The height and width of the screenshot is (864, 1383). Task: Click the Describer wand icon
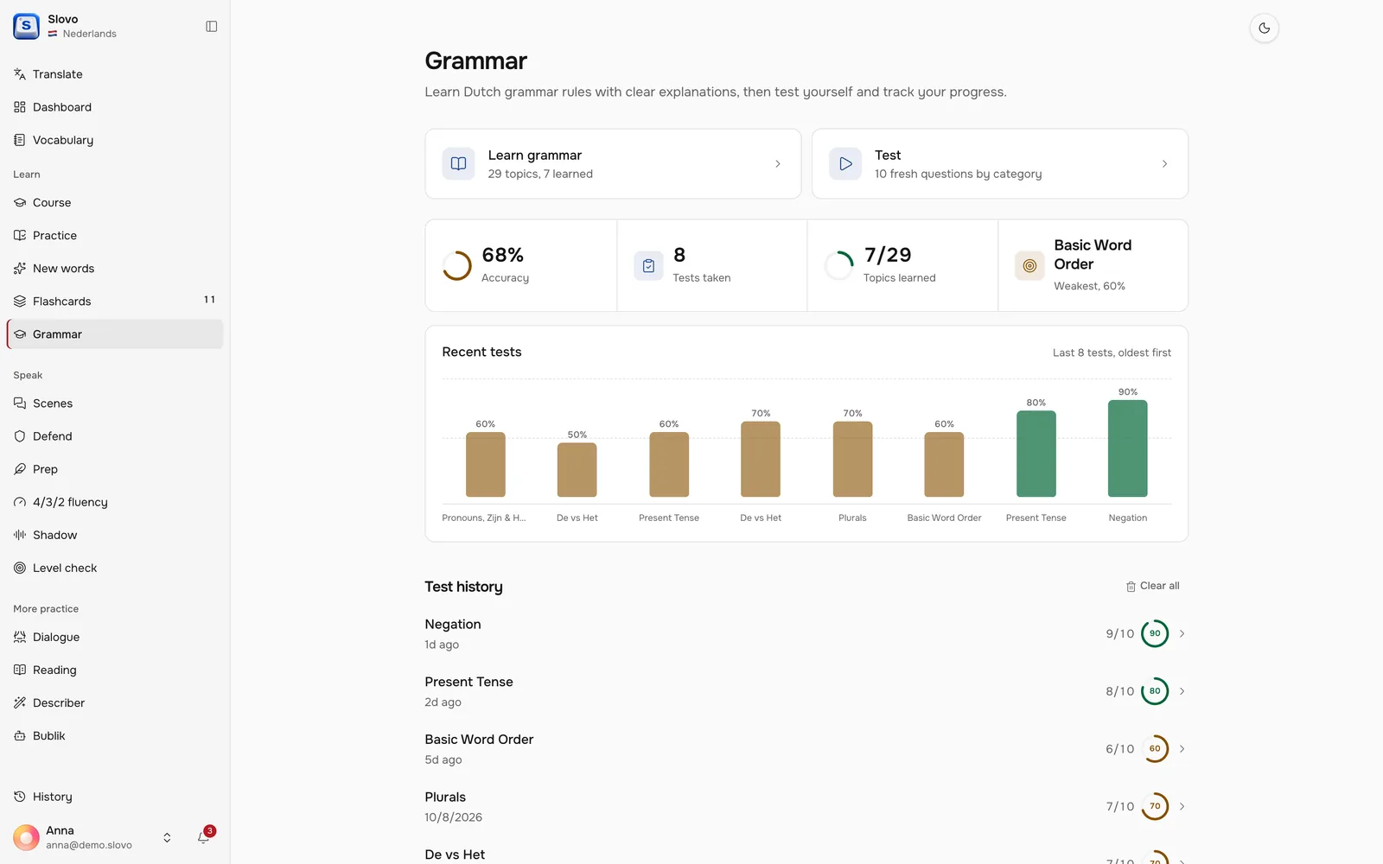[x=20, y=702]
